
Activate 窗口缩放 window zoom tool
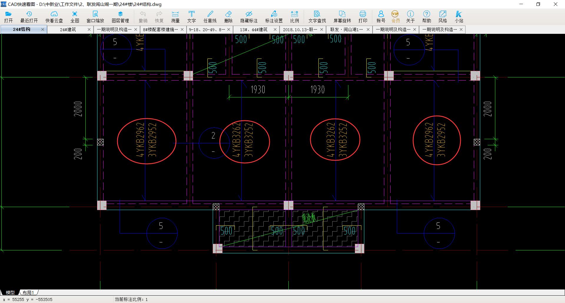(95, 17)
